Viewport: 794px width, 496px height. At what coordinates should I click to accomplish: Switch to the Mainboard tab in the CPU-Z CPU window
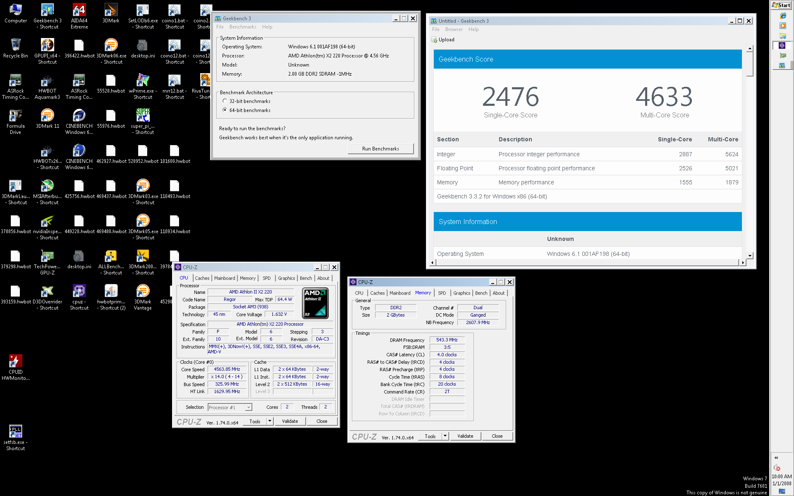[225, 278]
